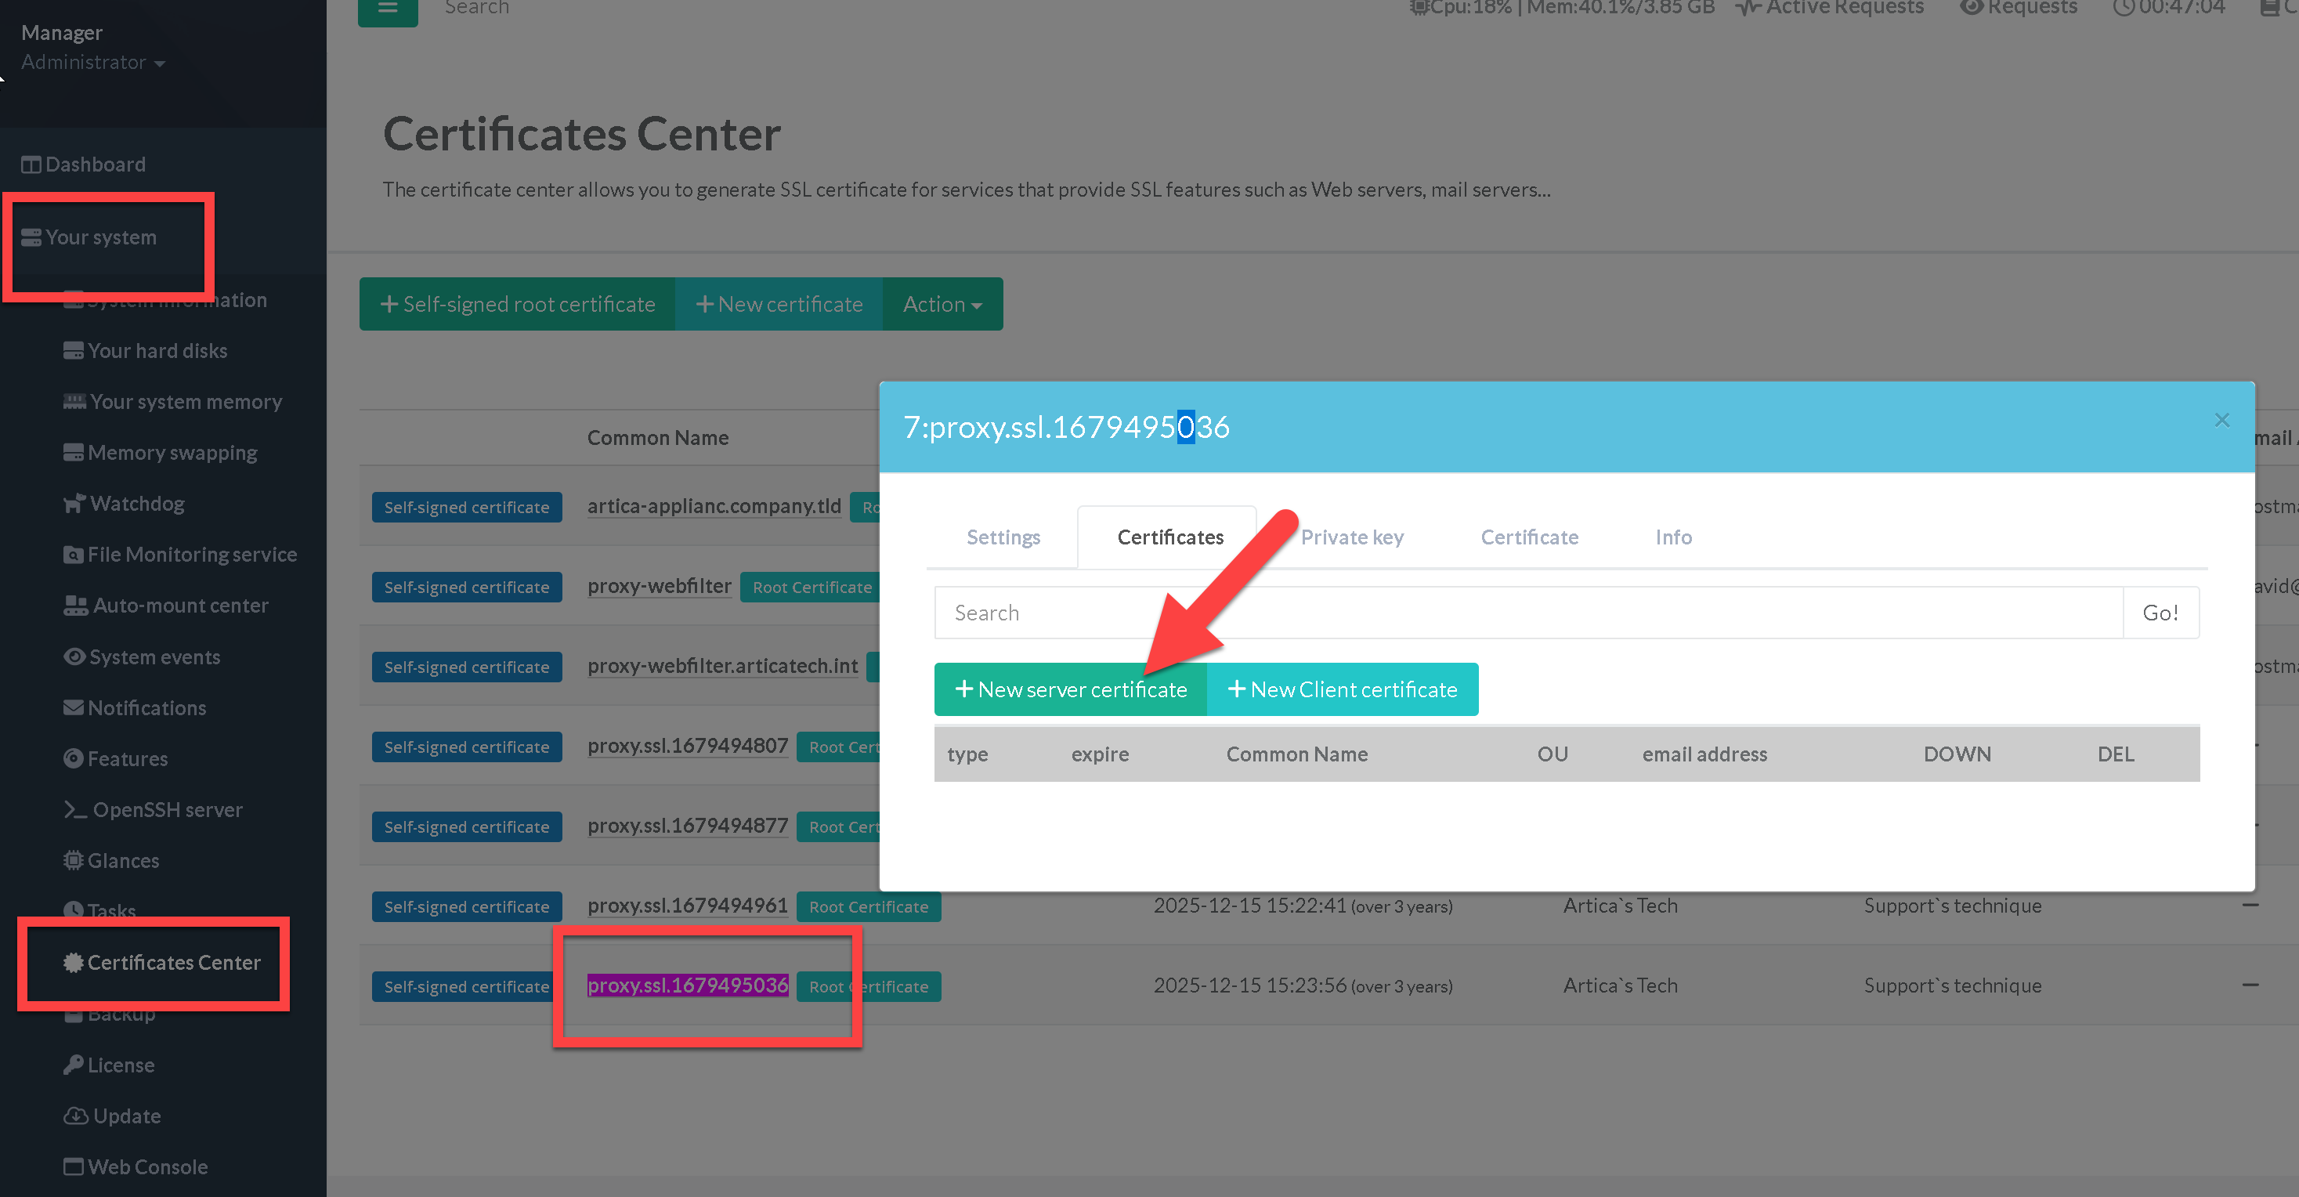2299x1197 pixels.
Task: Switch to the Private key tab
Action: tap(1351, 537)
